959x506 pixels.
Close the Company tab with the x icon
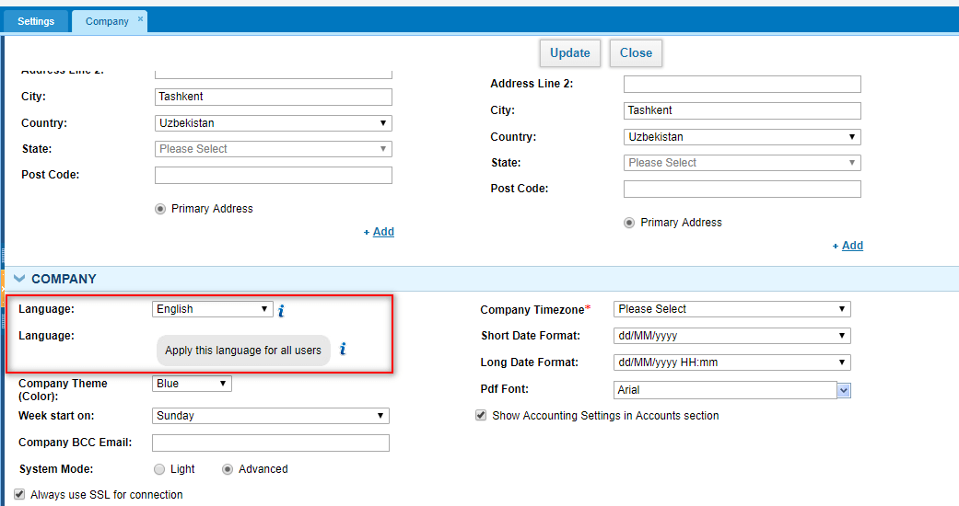click(x=140, y=19)
